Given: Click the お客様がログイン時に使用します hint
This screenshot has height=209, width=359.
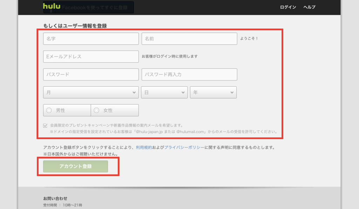Looking at the screenshot, I should pos(170,57).
